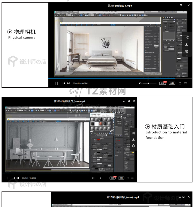This screenshot has height=207, width=194.
Task: Delete the 第5课-材质基础入门 video
Action: [133, 146]
